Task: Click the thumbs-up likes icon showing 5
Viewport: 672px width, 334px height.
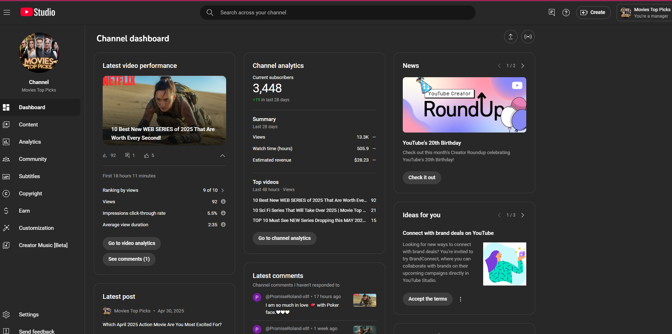Action: pyautogui.click(x=146, y=156)
